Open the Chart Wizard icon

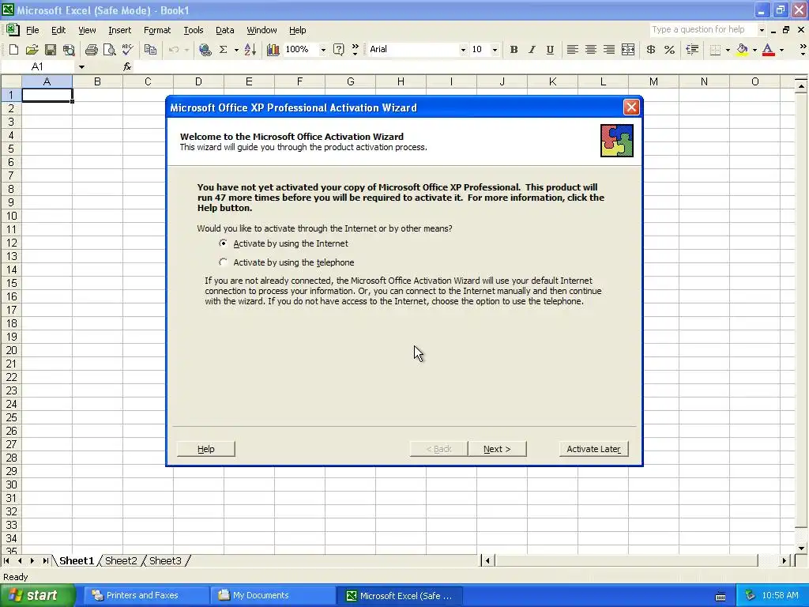pyautogui.click(x=273, y=50)
